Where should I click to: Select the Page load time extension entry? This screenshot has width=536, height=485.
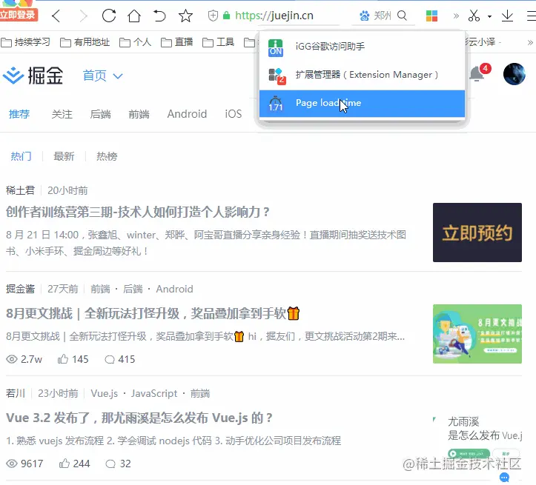pyautogui.click(x=362, y=103)
